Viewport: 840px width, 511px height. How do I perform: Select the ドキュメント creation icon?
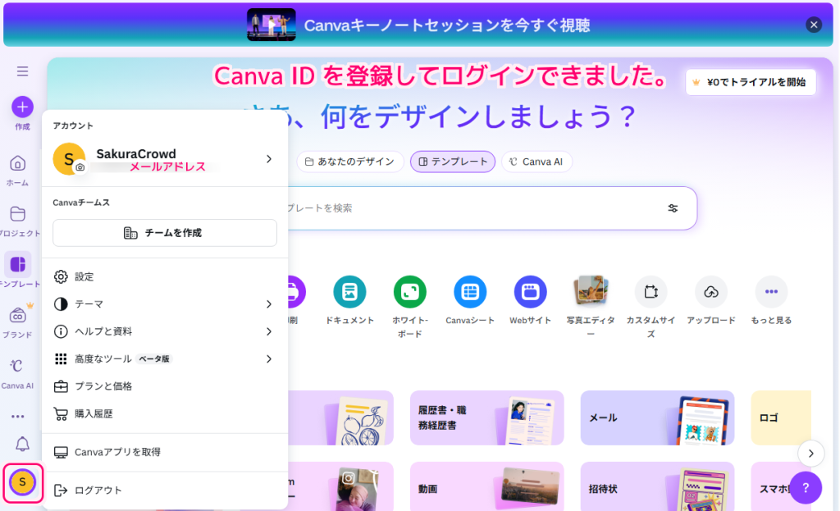click(x=349, y=291)
